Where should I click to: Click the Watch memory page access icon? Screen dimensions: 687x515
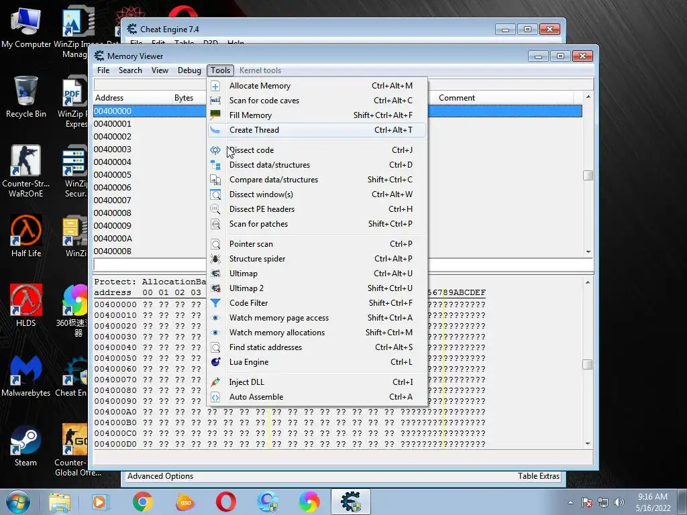[x=215, y=318]
